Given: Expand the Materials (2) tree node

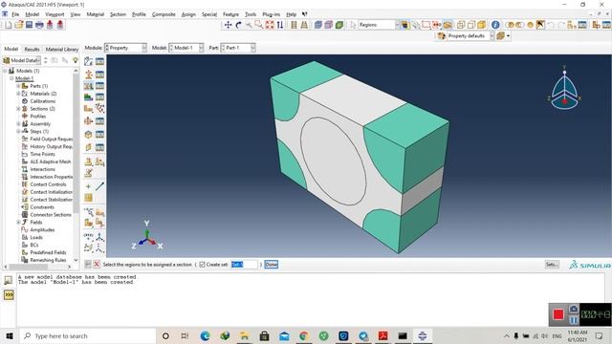Looking at the screenshot, I should [x=18, y=94].
